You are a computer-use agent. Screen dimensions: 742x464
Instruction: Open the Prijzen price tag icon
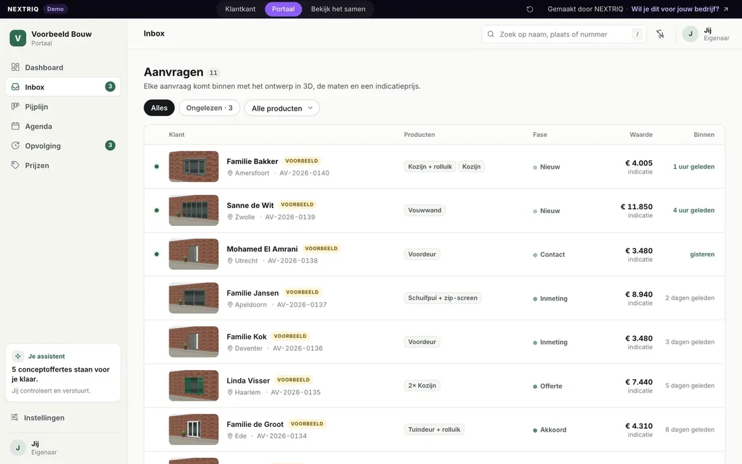[16, 165]
